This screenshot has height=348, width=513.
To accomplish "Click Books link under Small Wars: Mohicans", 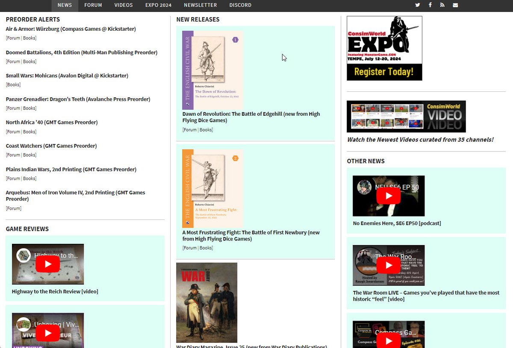I will point(13,85).
